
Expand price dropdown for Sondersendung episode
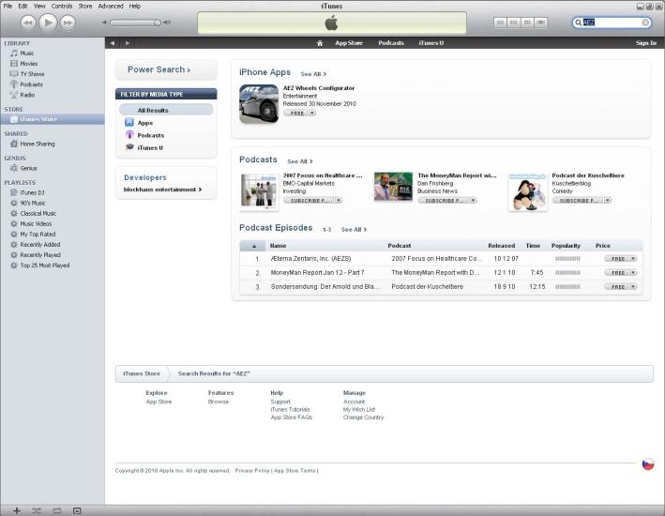pos(633,287)
